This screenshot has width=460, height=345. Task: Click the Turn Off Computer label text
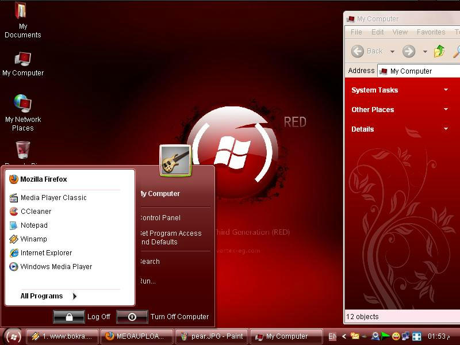(x=179, y=317)
